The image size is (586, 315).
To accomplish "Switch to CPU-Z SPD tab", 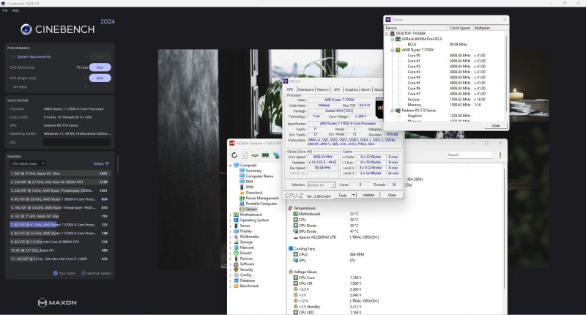I will click(x=337, y=89).
